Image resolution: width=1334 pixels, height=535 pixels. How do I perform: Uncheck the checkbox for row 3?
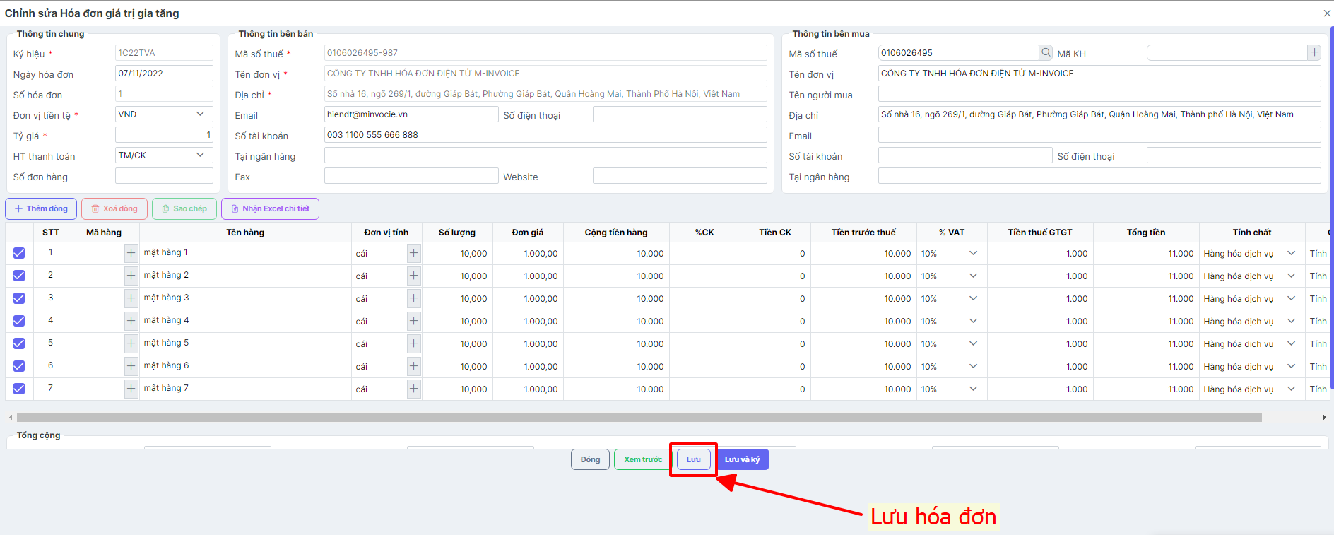click(x=19, y=298)
